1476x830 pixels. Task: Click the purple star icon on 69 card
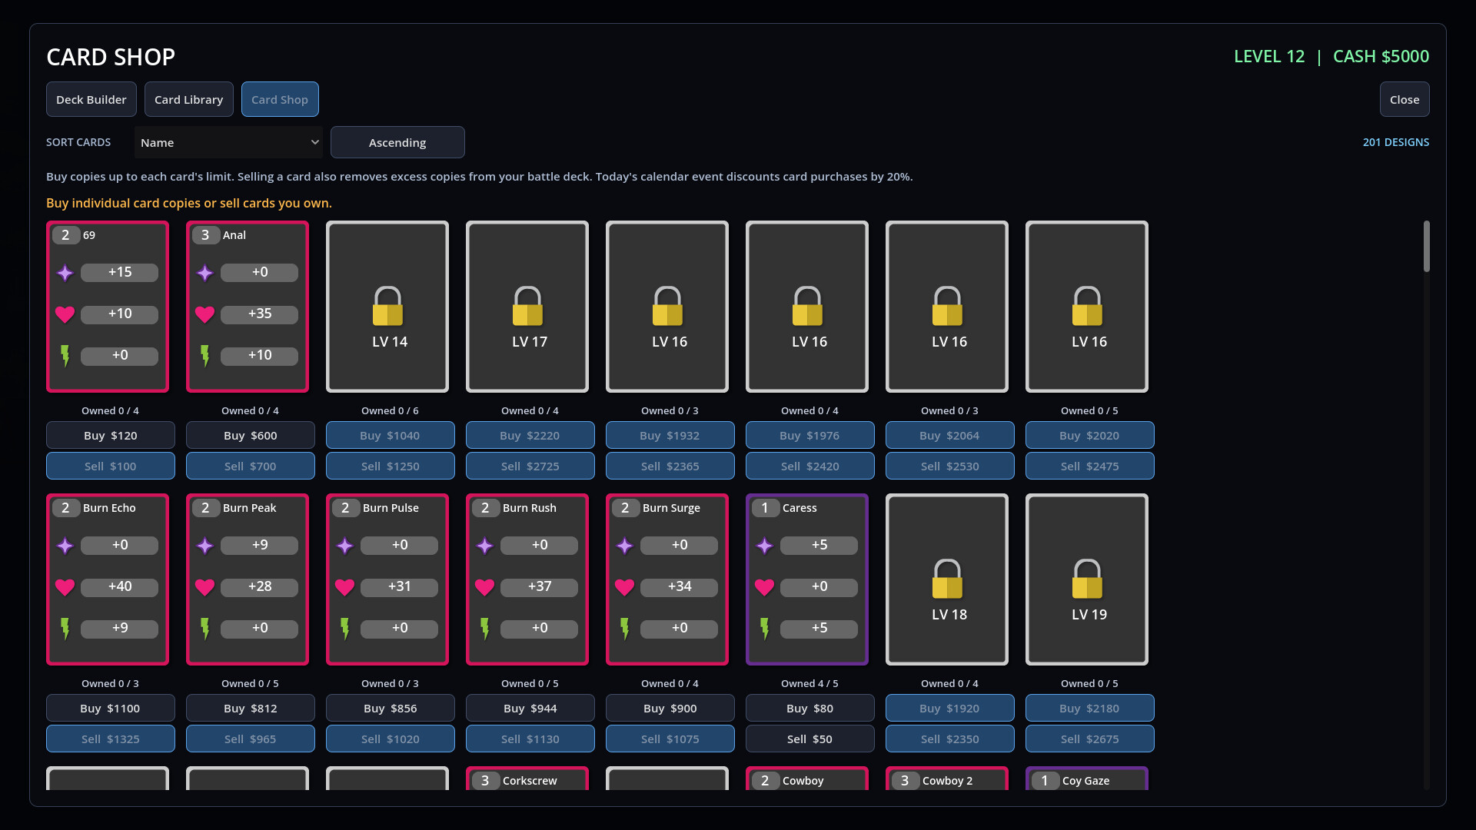(x=65, y=273)
